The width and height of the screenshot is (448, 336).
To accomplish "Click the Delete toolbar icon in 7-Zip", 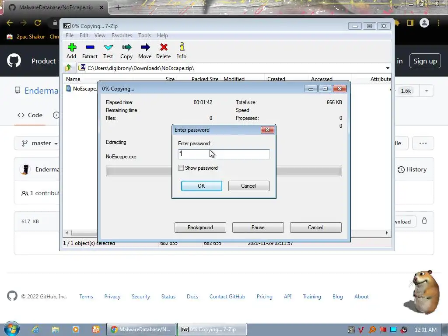I will [x=164, y=51].
